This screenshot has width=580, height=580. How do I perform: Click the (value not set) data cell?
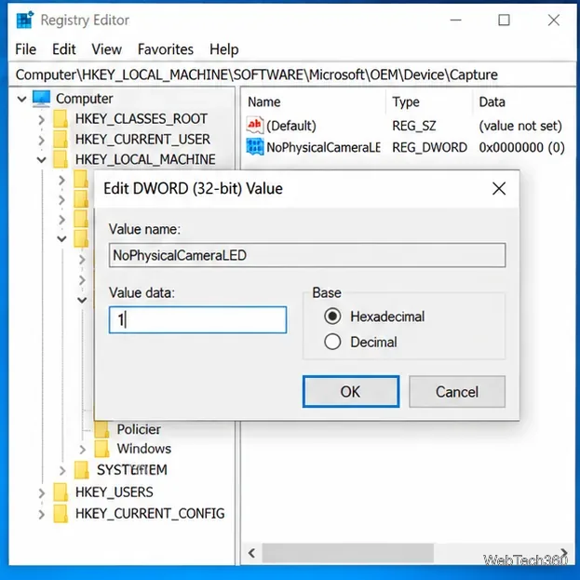pyautogui.click(x=520, y=126)
